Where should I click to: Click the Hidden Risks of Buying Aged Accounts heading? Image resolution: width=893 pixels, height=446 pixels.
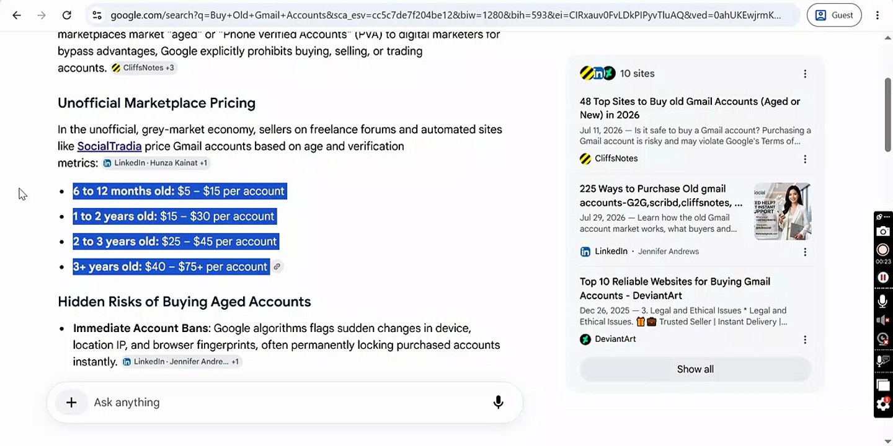(184, 302)
